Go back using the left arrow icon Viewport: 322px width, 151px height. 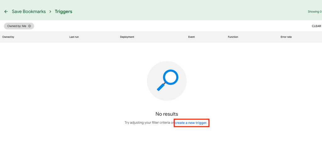click(6, 12)
